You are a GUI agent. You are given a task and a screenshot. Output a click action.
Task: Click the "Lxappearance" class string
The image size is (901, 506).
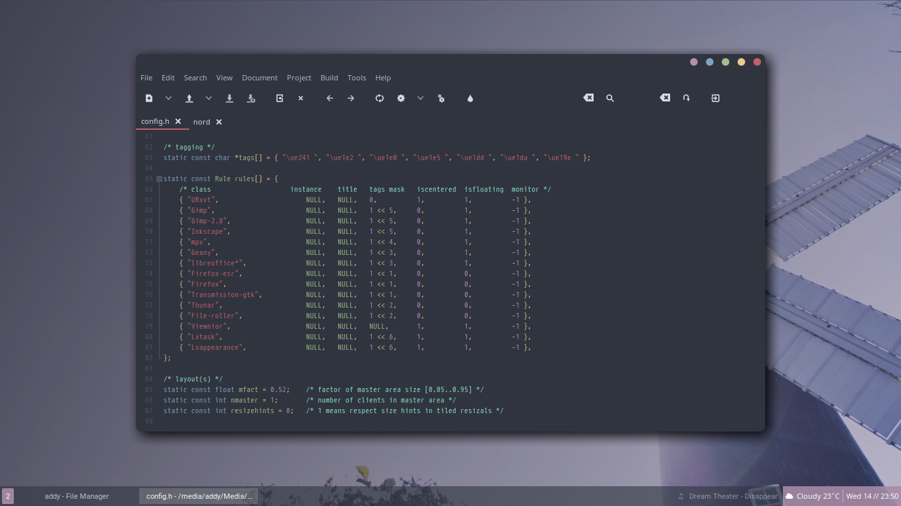(x=216, y=347)
